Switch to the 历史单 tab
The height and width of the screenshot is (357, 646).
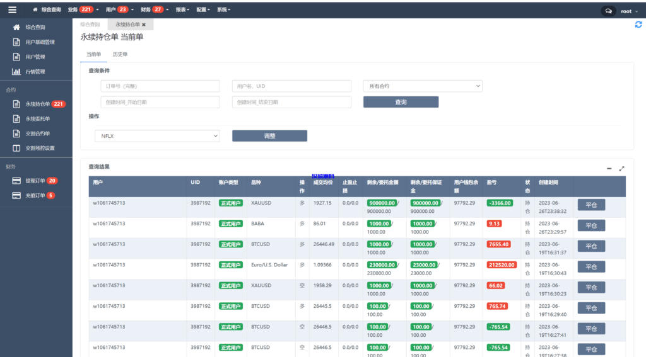point(120,54)
